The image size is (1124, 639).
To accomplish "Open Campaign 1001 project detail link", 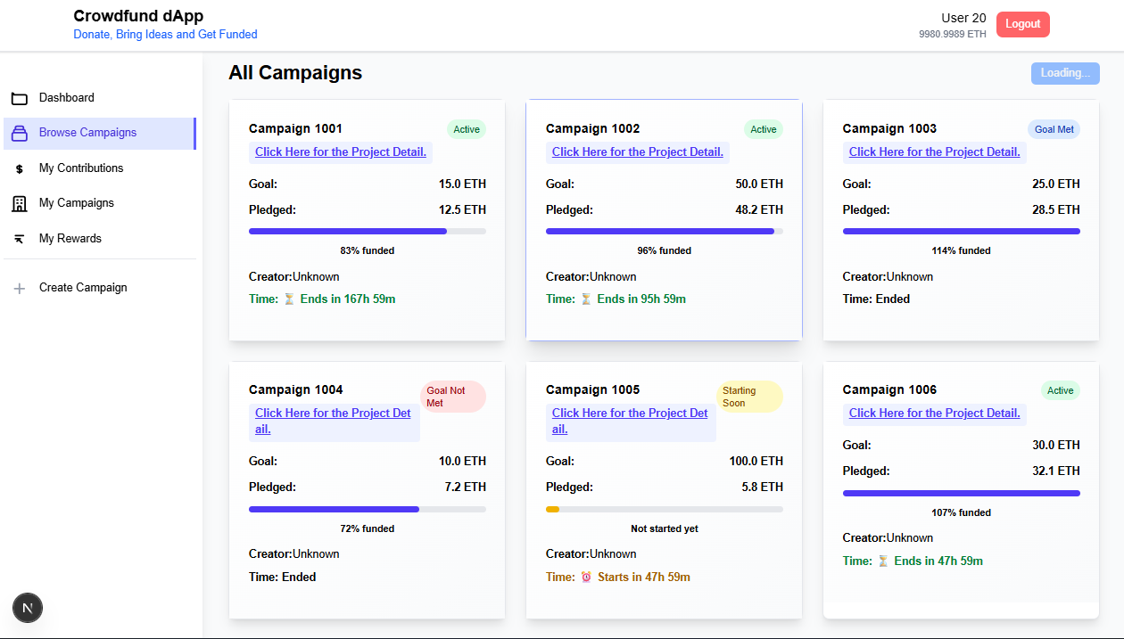I will (341, 152).
